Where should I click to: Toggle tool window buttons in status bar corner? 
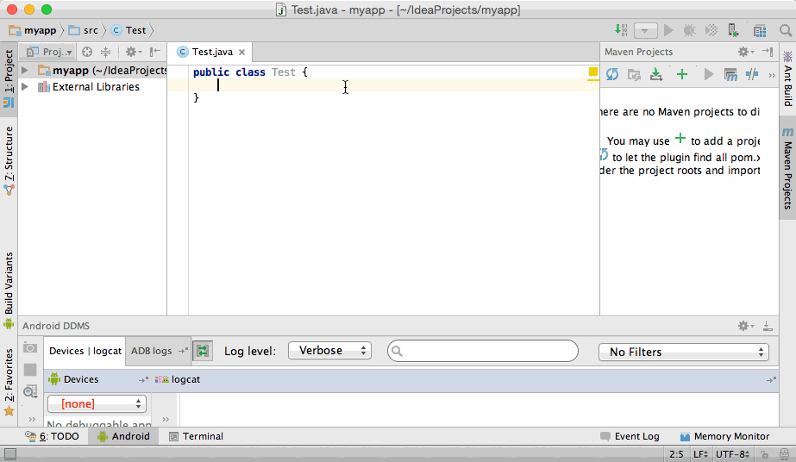pyautogui.click(x=10, y=454)
